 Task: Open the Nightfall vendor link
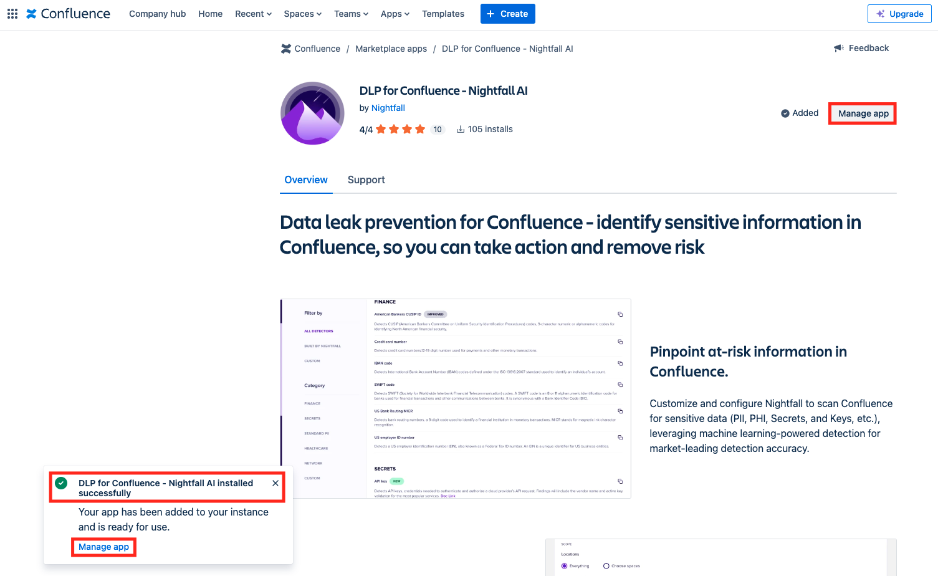(x=388, y=108)
